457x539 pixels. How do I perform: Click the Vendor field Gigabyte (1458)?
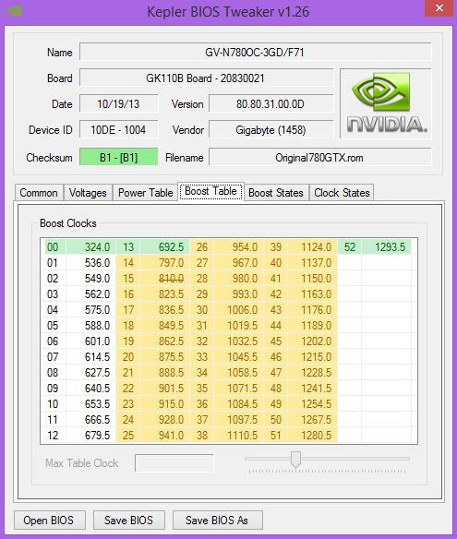tap(271, 129)
